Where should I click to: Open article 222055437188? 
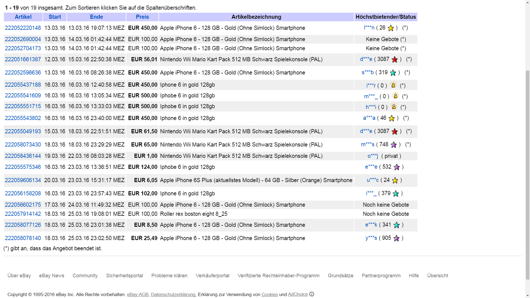(23, 85)
